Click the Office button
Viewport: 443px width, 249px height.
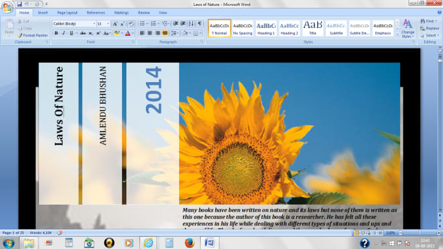[7, 7]
